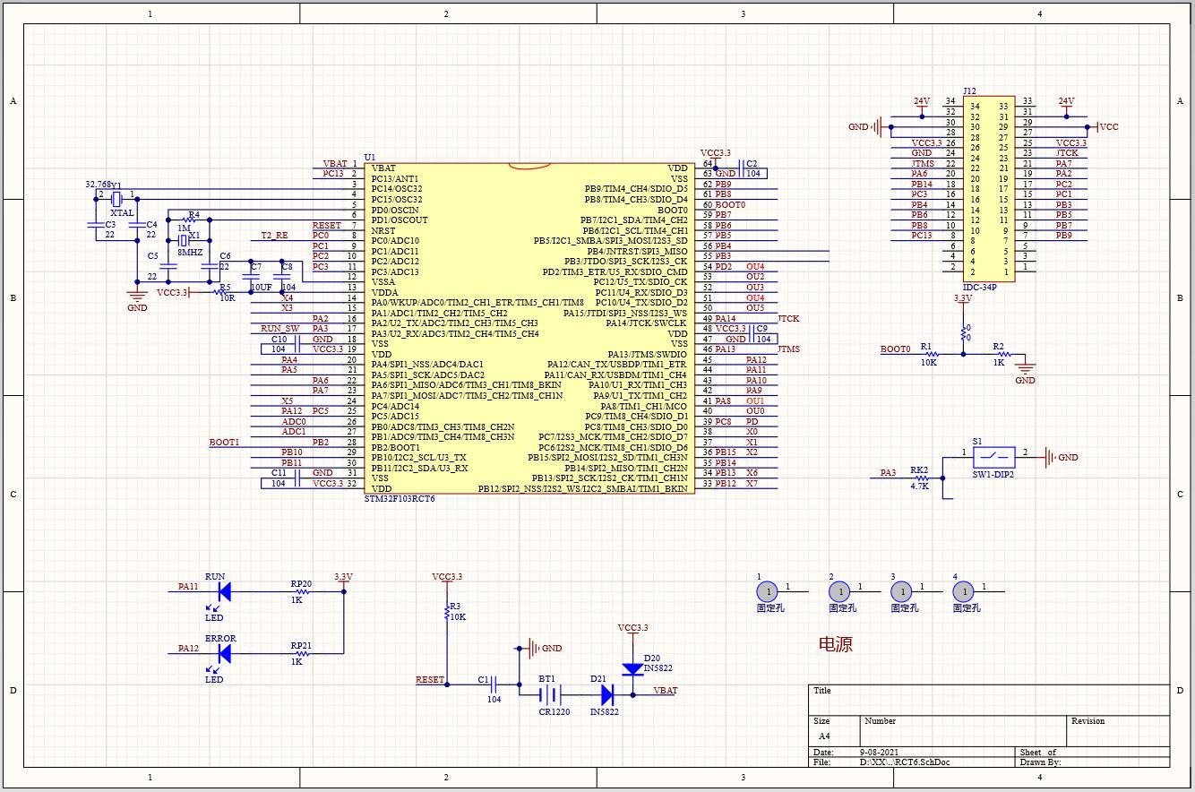Click the U1 STM32F103RCT6 chip body
1195x792 pixels.
529,327
